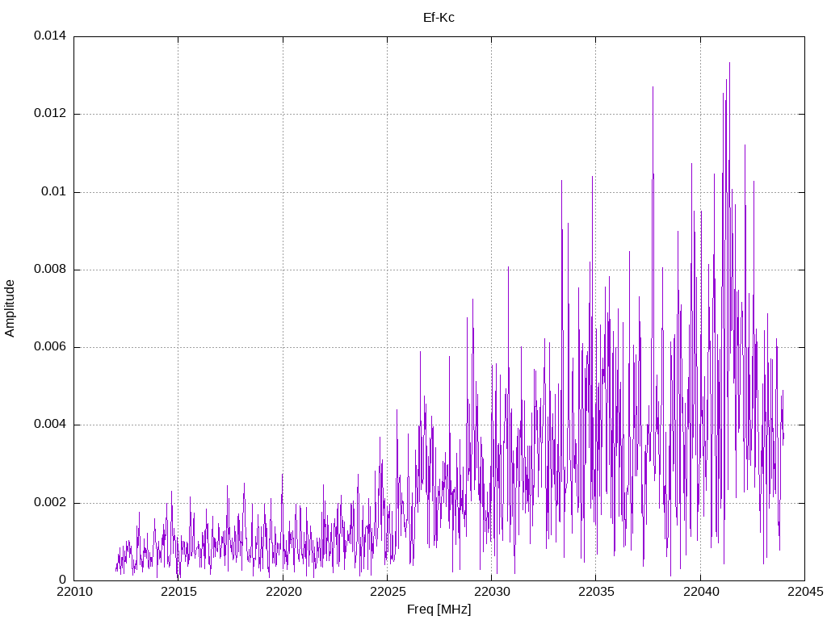Click the 0.014 y-axis tick label
This screenshot has width=827, height=620.
(50, 36)
